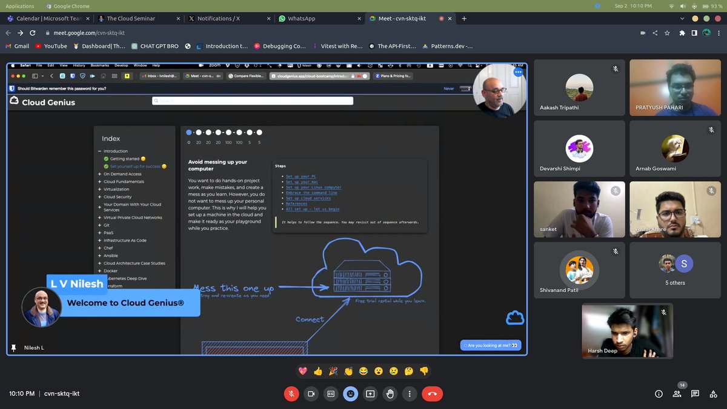727x409 pixels.
Task: Bookmark this tab with the star
Action: pos(666,33)
